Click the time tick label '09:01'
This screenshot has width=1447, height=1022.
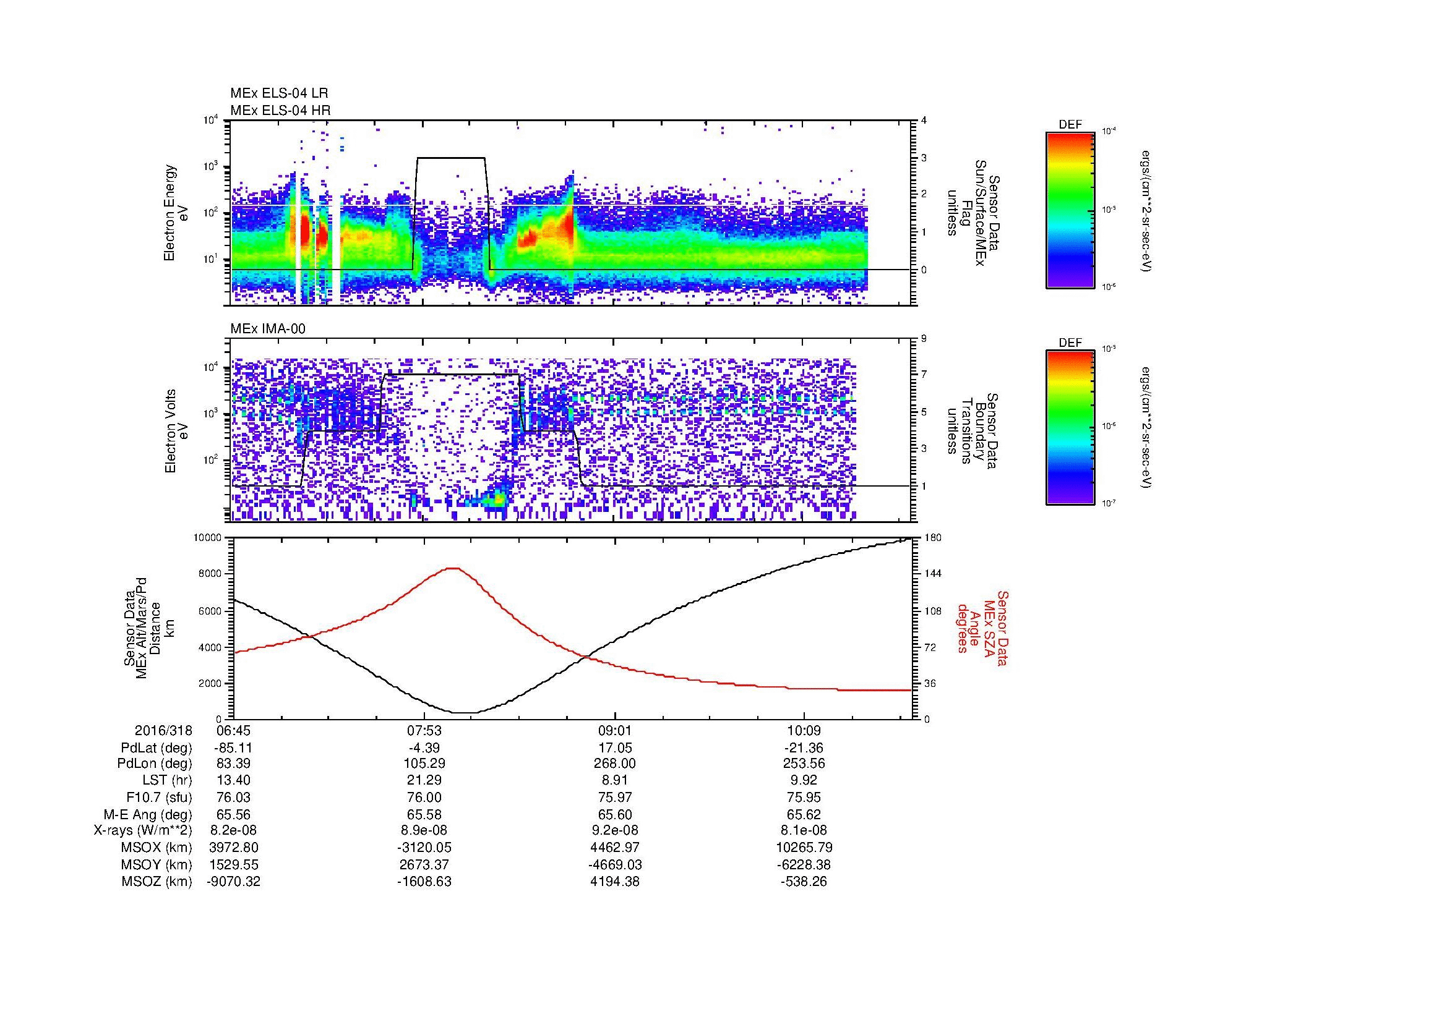pos(614,730)
